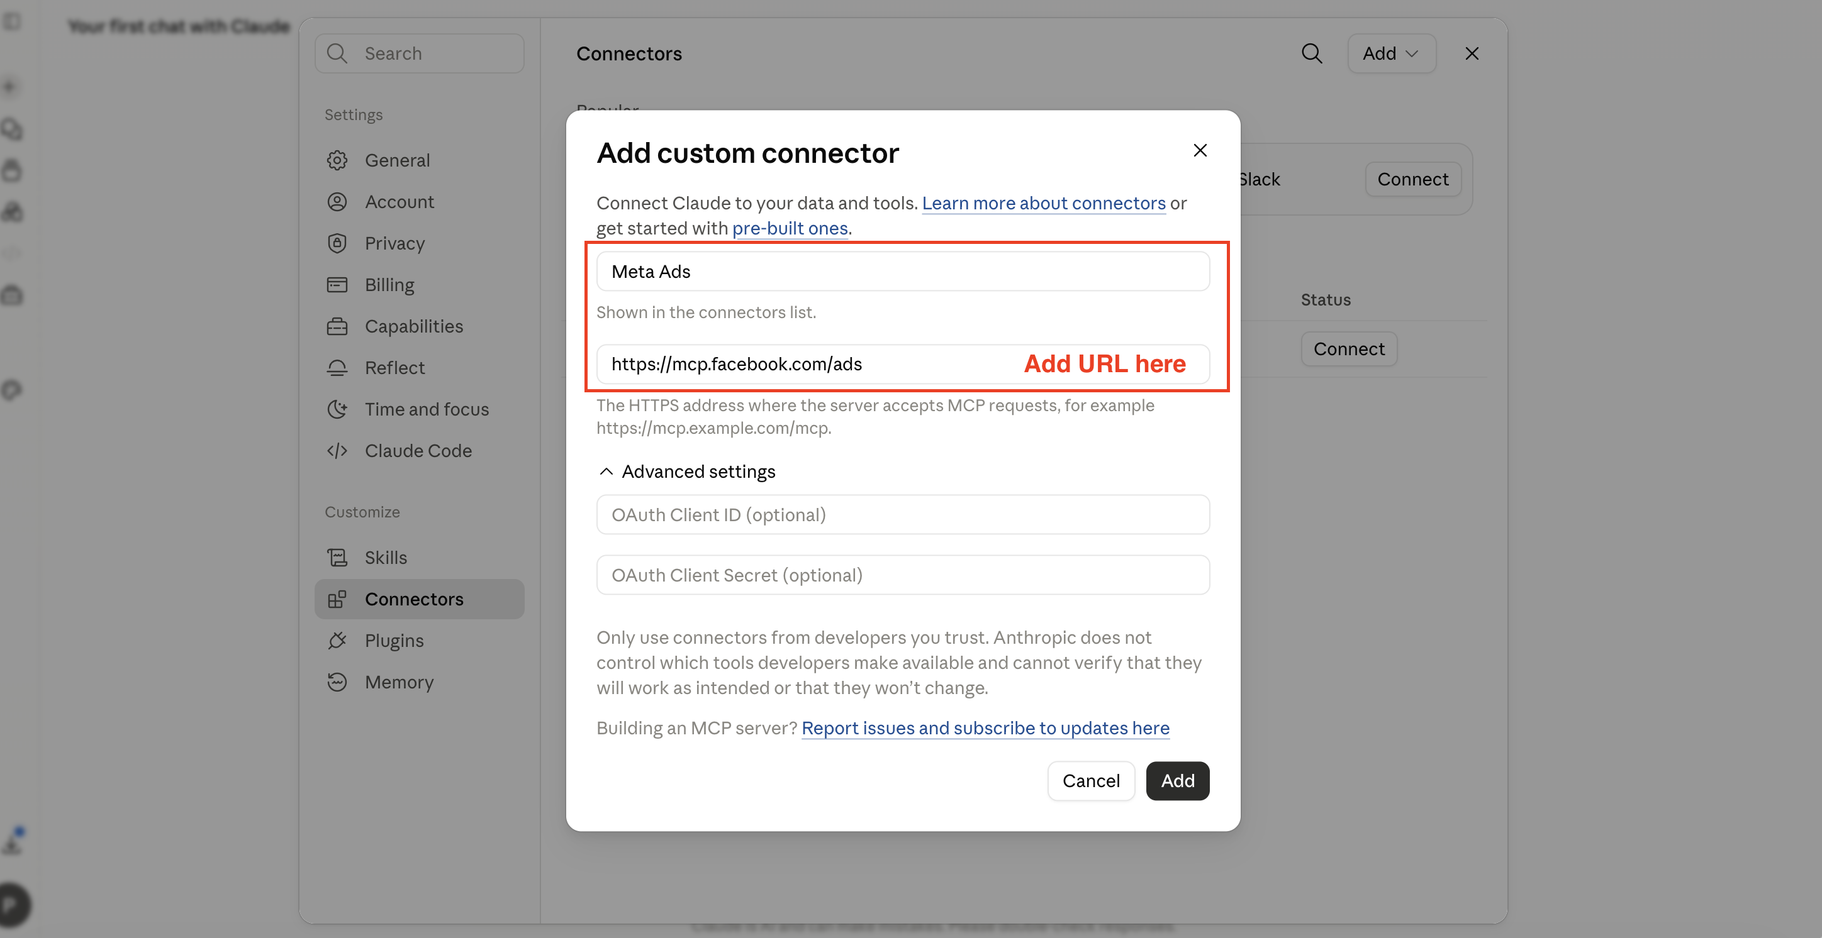Open Time and focus settings

pyautogui.click(x=420, y=409)
